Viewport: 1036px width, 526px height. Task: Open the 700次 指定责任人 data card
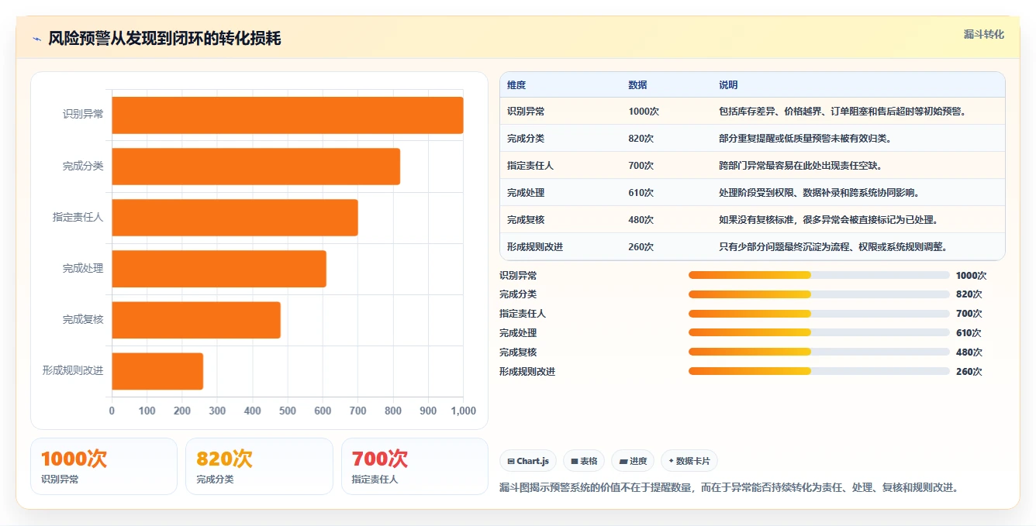click(415, 466)
